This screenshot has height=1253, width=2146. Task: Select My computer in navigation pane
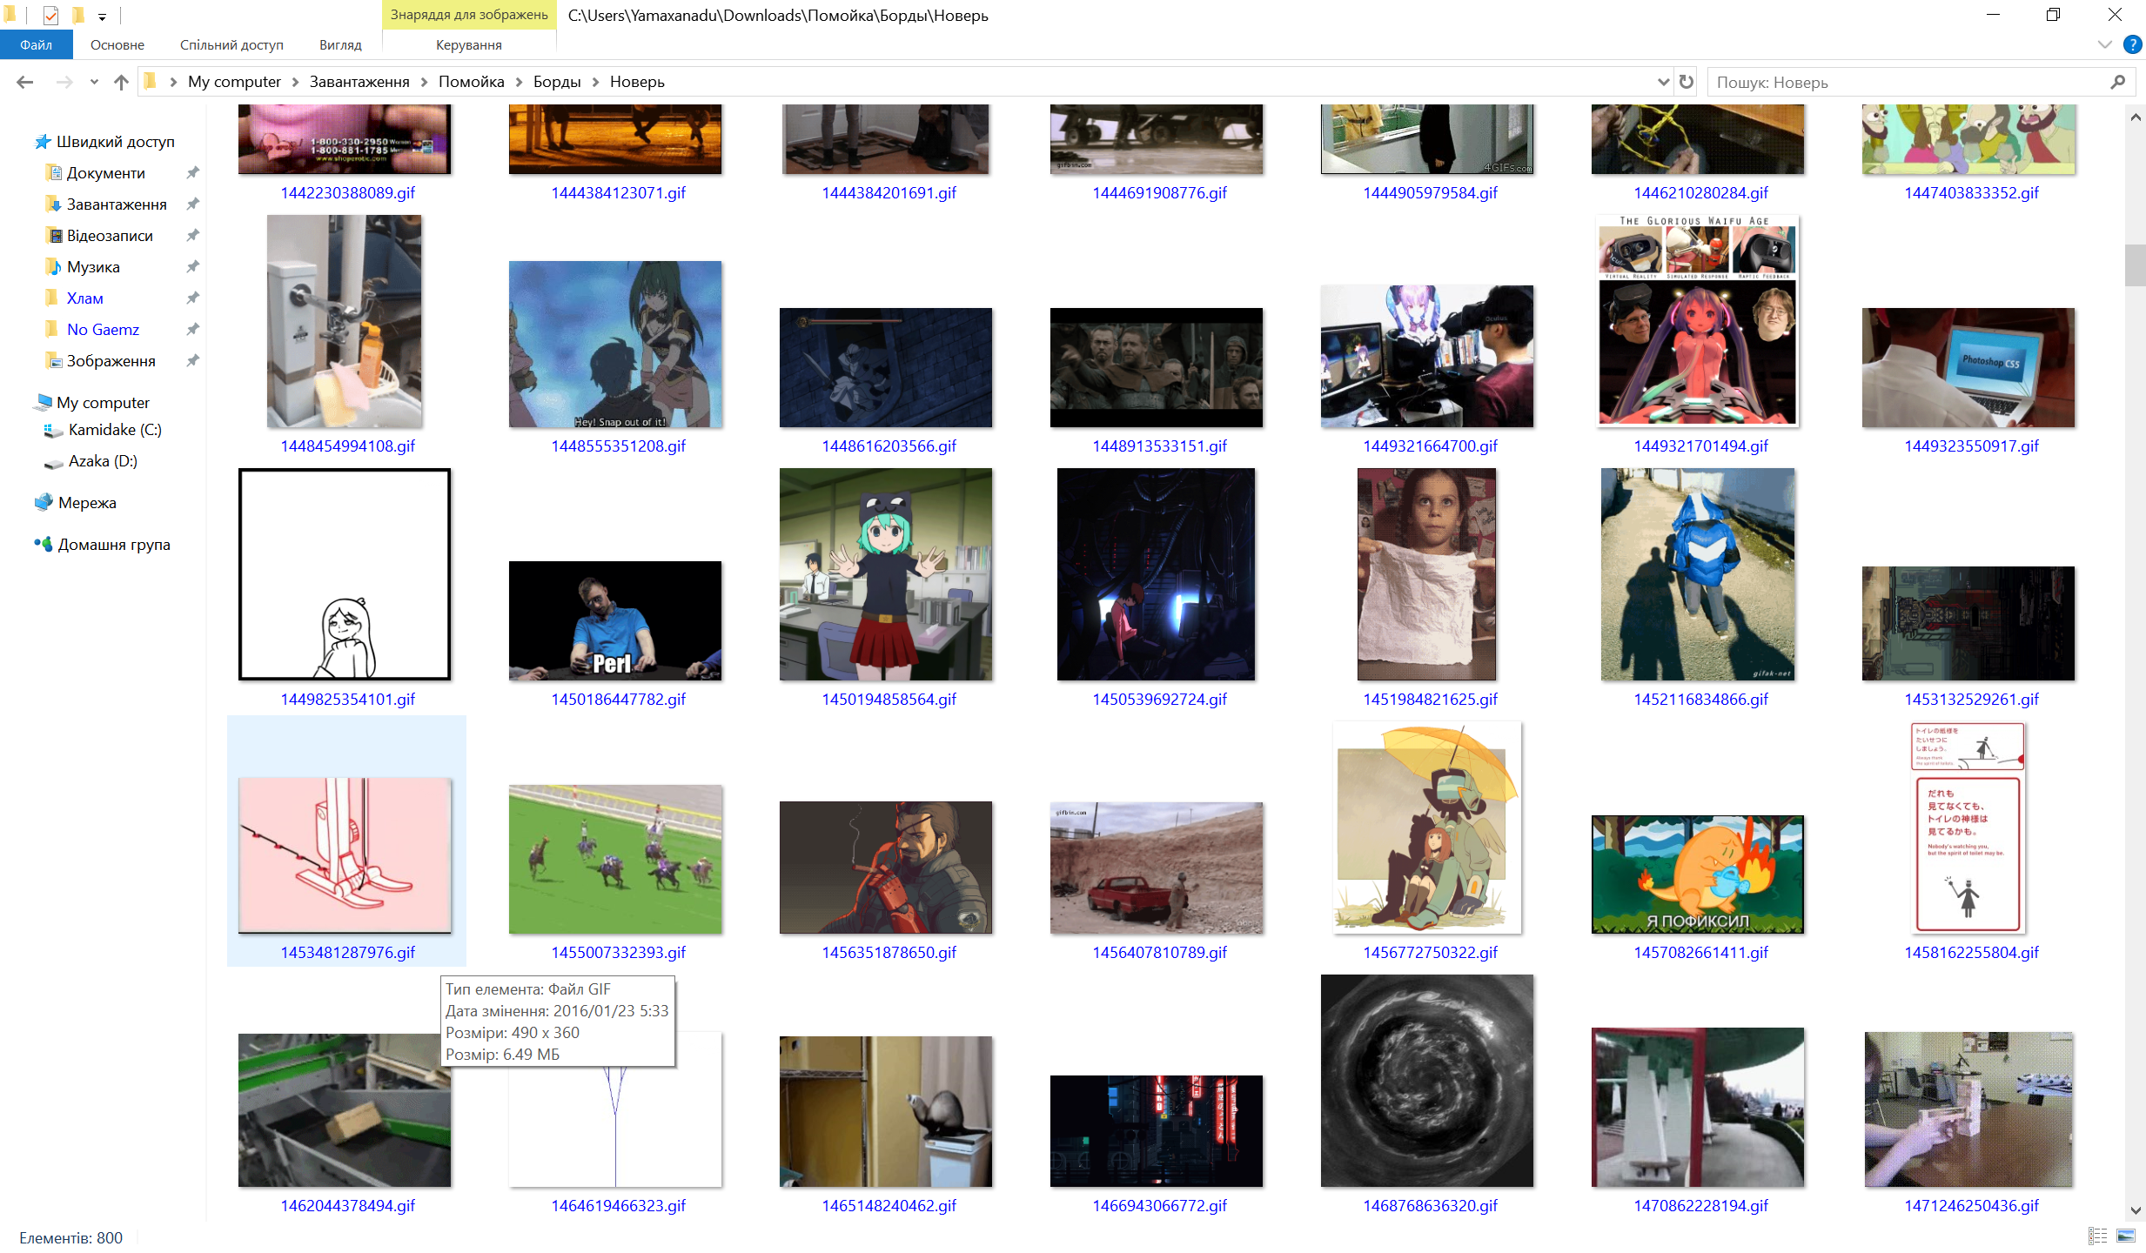coord(103,402)
